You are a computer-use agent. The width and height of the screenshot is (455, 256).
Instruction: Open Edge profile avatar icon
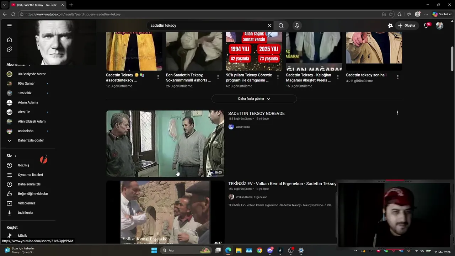coord(418,14)
